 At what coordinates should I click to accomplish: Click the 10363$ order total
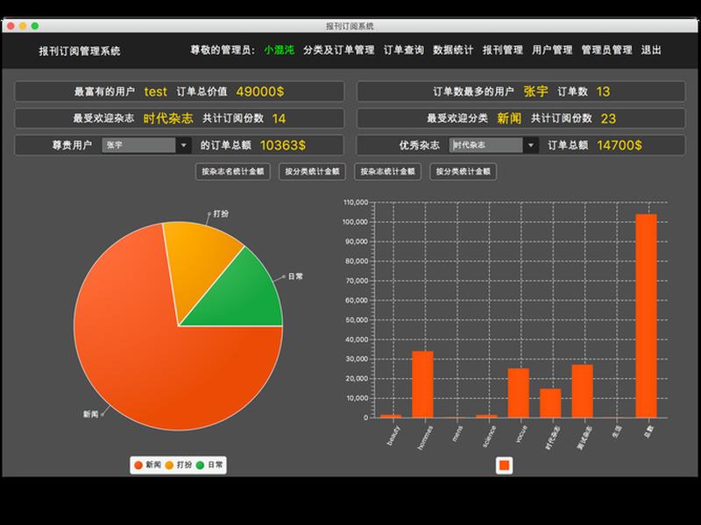pos(282,145)
